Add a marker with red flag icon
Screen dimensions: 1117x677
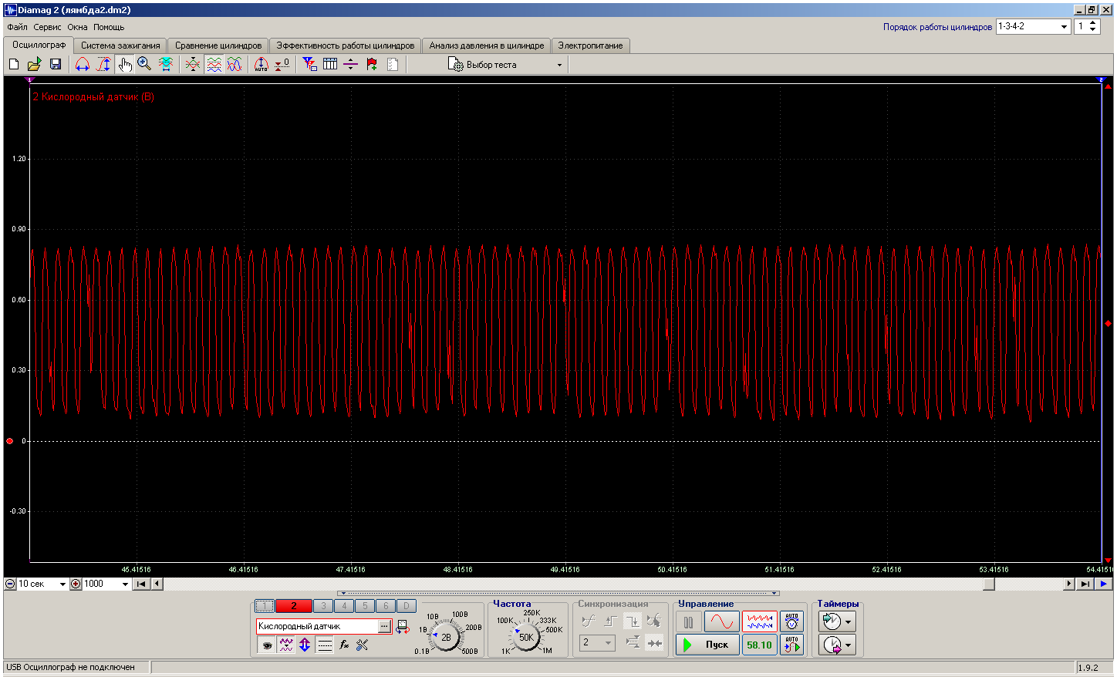click(371, 65)
